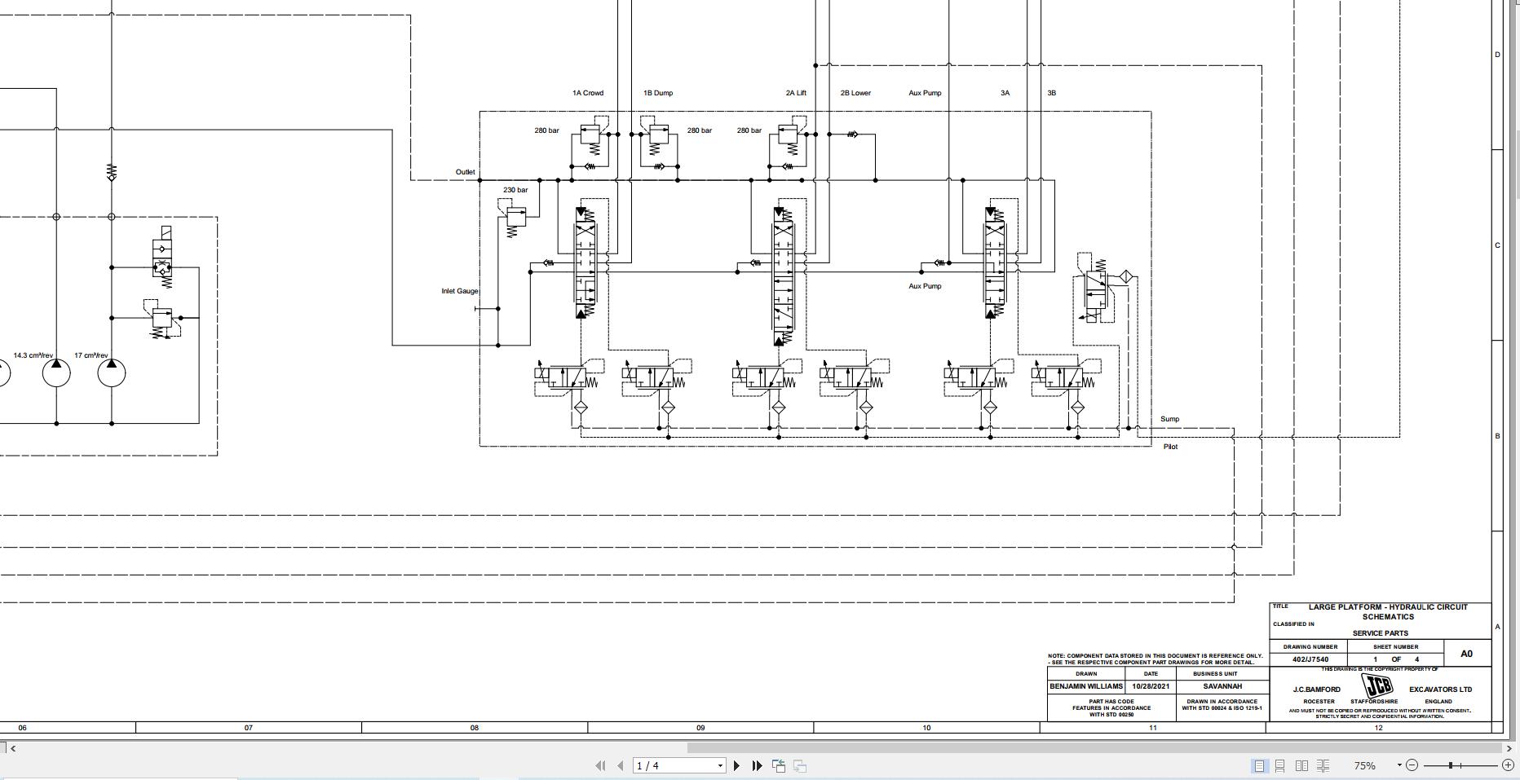The image size is (1520, 780).
Task: Select two-page facing view mode
Action: click(x=1301, y=765)
